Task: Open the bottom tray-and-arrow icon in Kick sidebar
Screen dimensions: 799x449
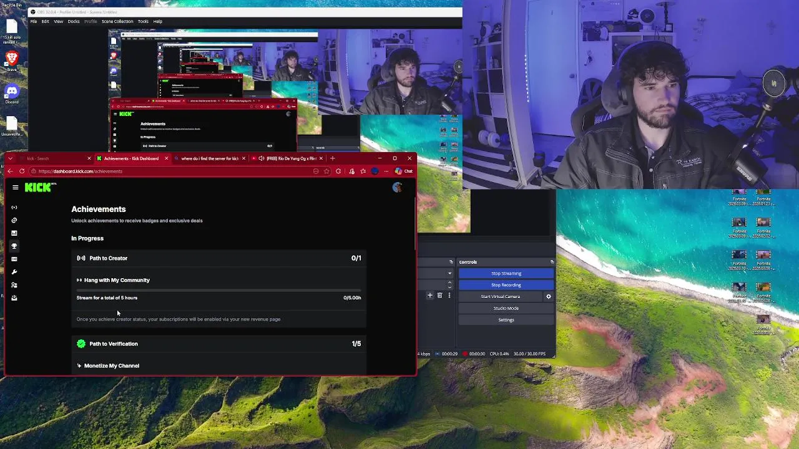Action: point(14,297)
